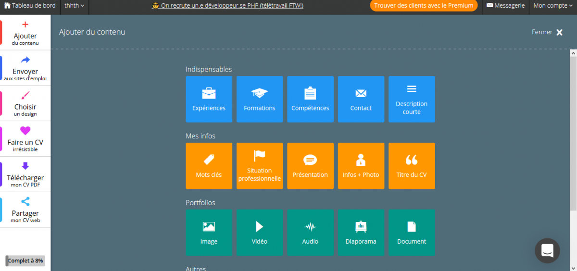Pick the Audio waveform tile
Screen dimensions: 577x271
click(x=310, y=233)
